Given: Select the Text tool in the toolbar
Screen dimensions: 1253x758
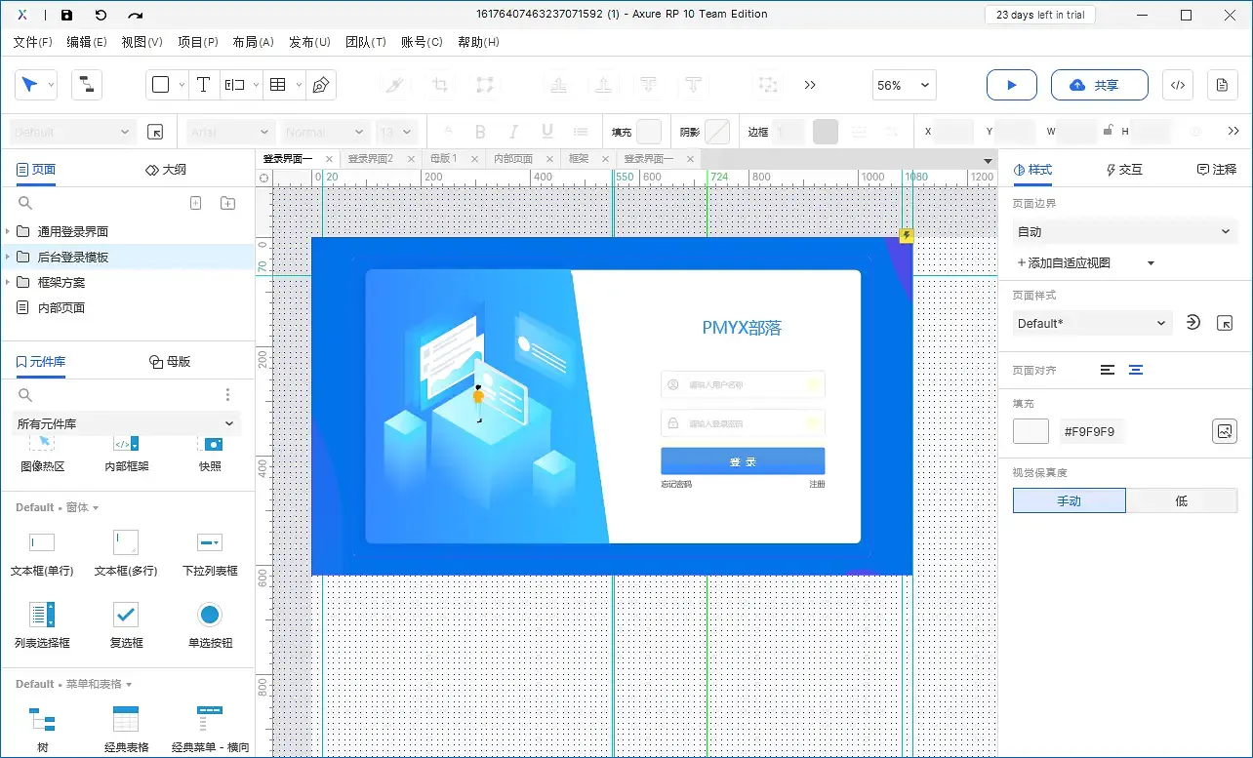Looking at the screenshot, I should (203, 84).
